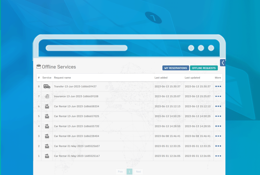The image size is (260, 175).
Task: Open the My Reservations view
Action: point(176,68)
